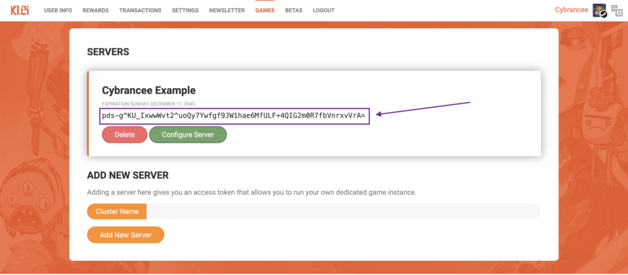This screenshot has height=275, width=628.
Task: Go to the Rewards page
Action: [95, 10]
